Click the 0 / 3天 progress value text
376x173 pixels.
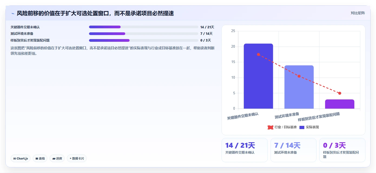click(206, 40)
